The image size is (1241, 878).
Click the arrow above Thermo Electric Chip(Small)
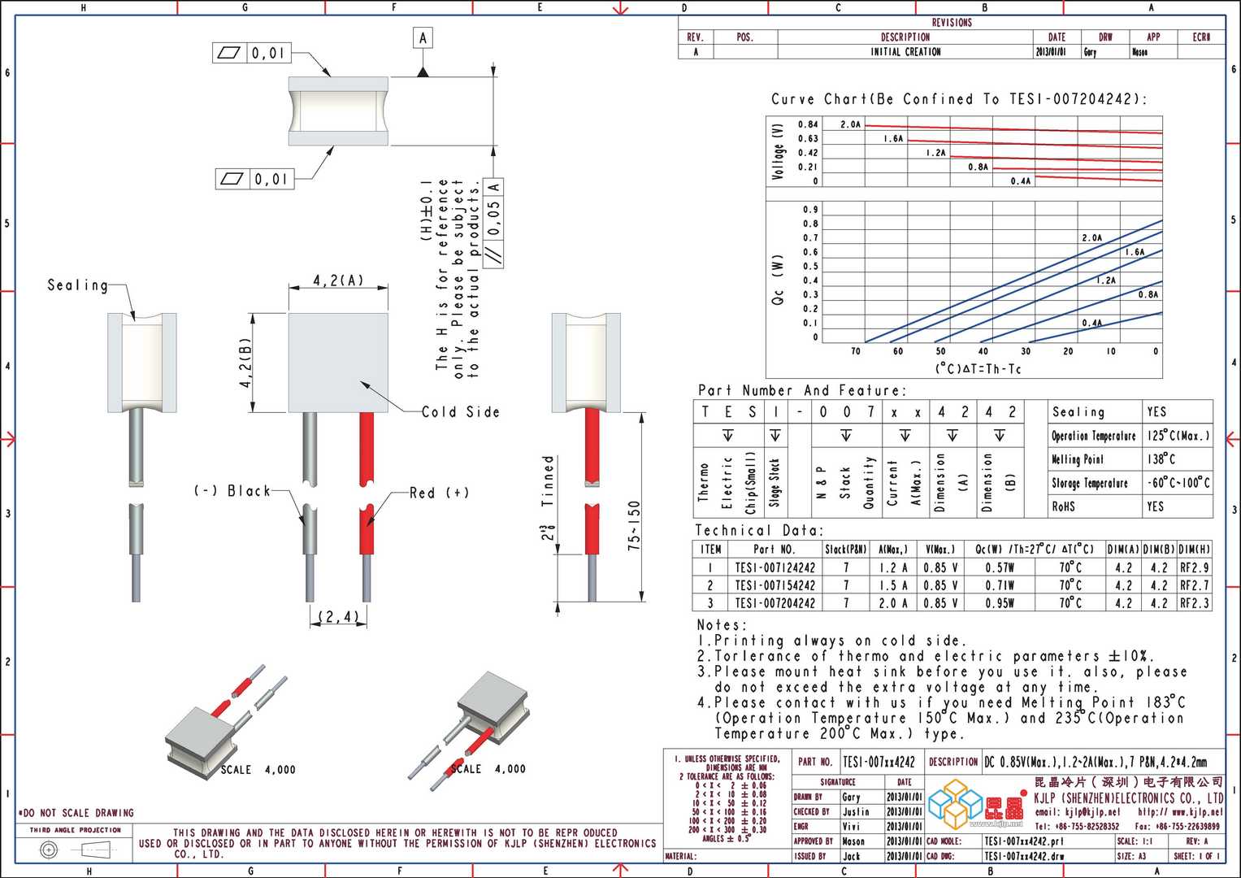pos(728,435)
